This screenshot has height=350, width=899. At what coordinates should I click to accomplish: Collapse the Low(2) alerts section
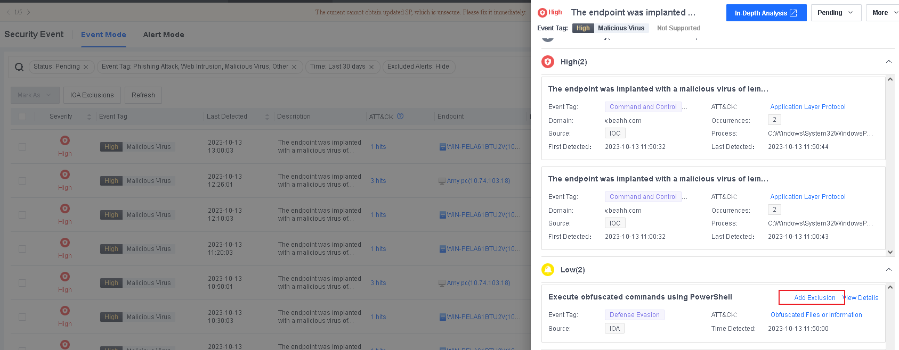pos(888,270)
